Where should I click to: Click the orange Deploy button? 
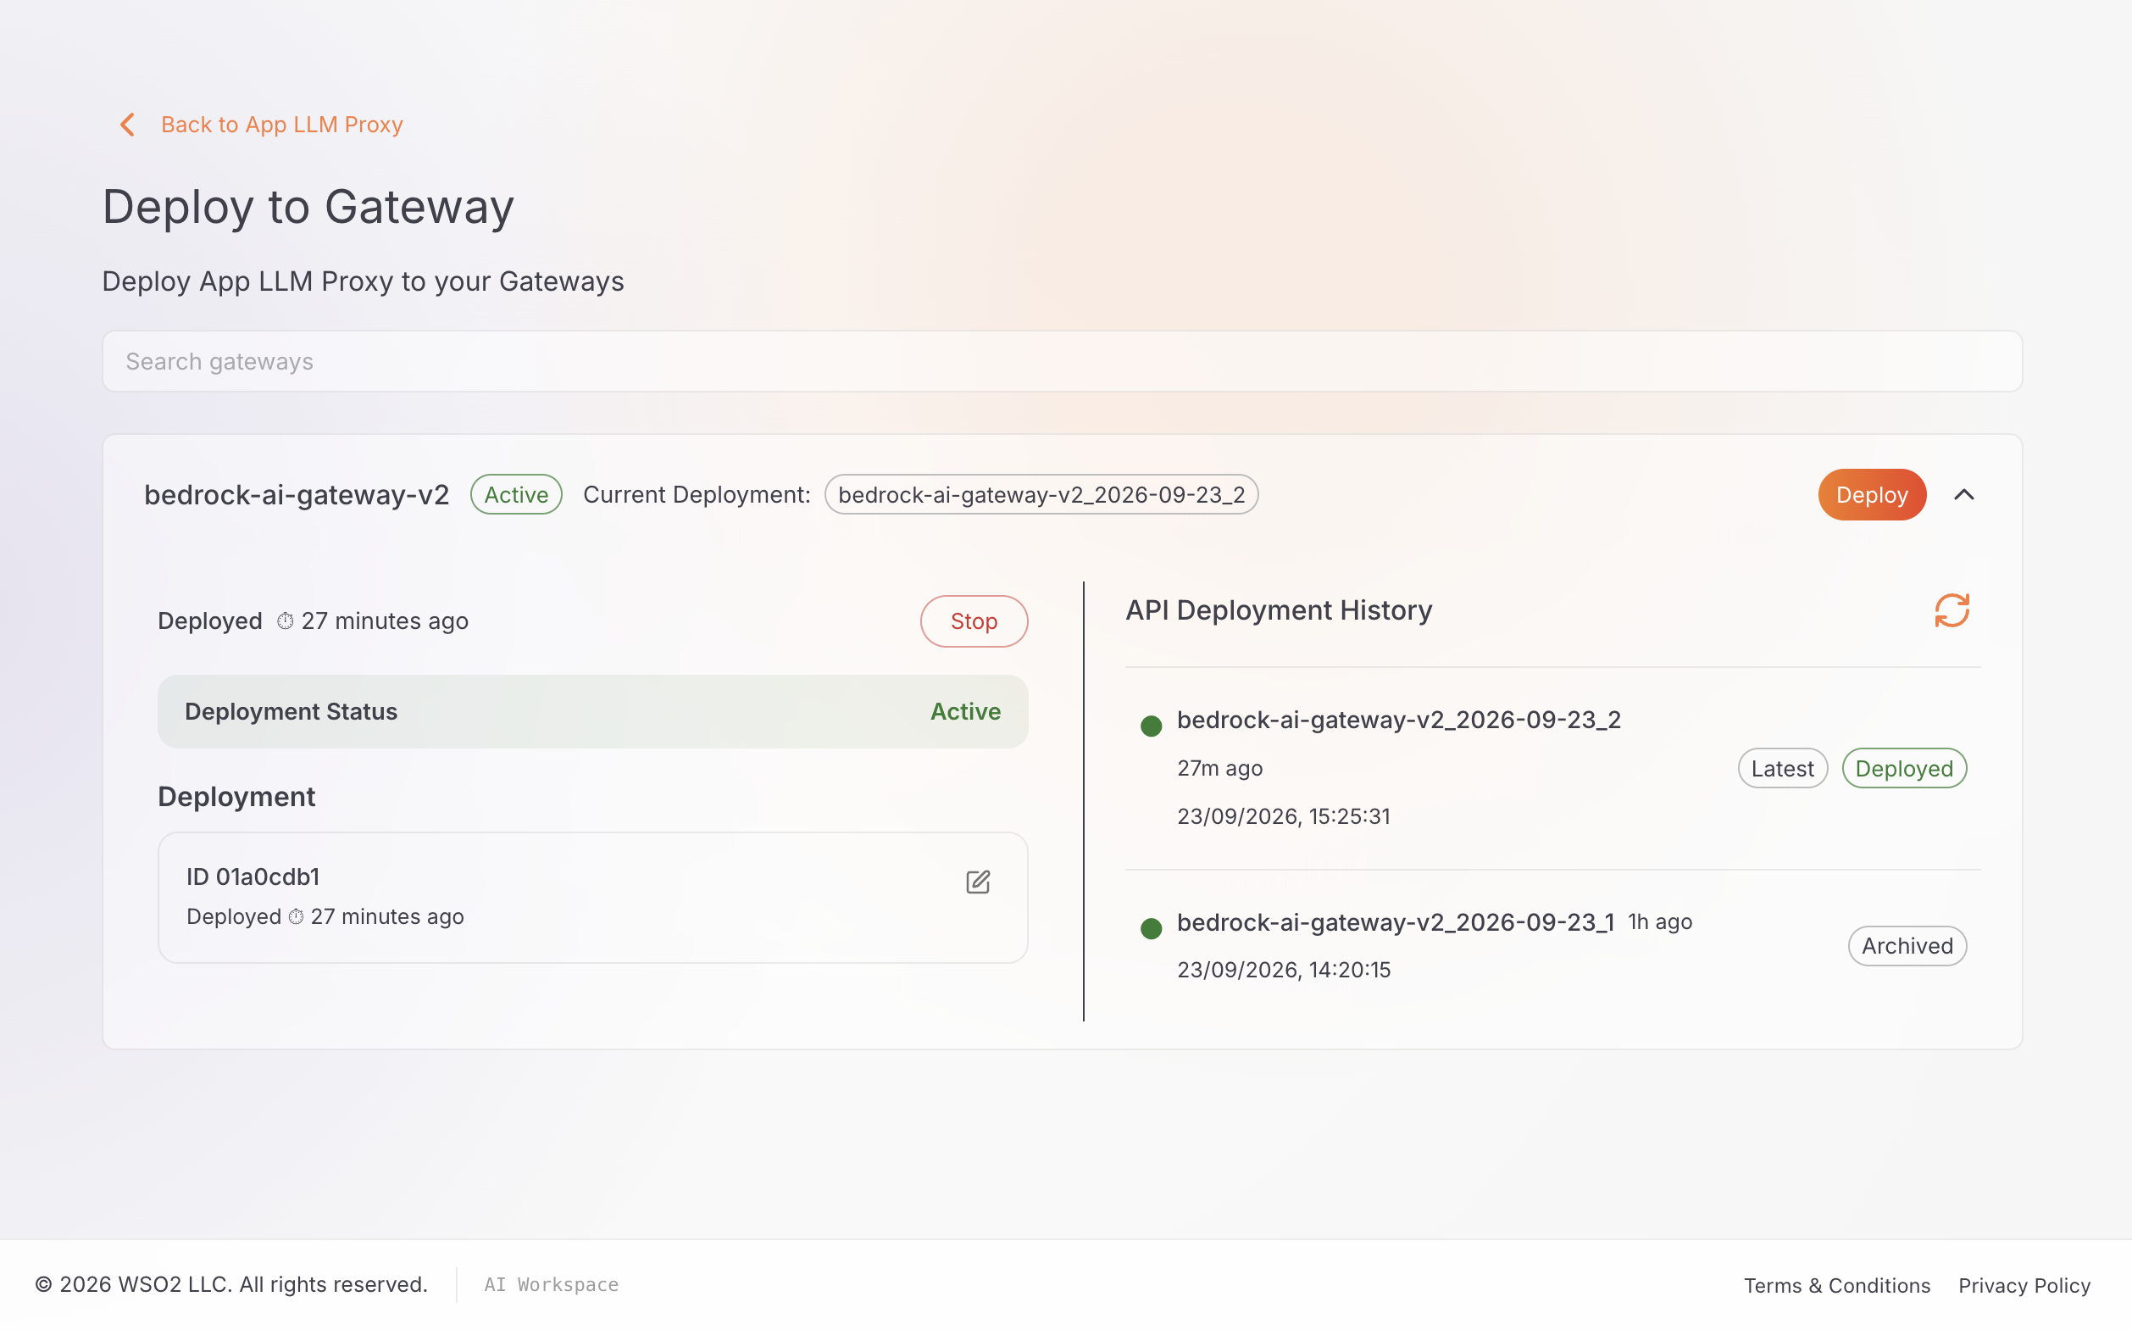pos(1872,494)
